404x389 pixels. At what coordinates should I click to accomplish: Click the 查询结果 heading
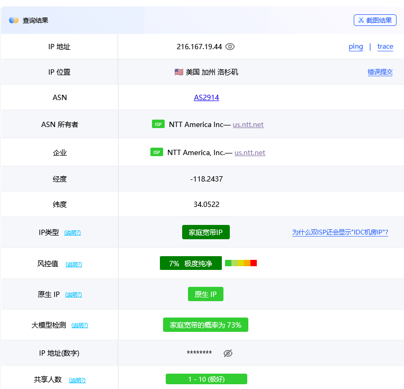35,20
